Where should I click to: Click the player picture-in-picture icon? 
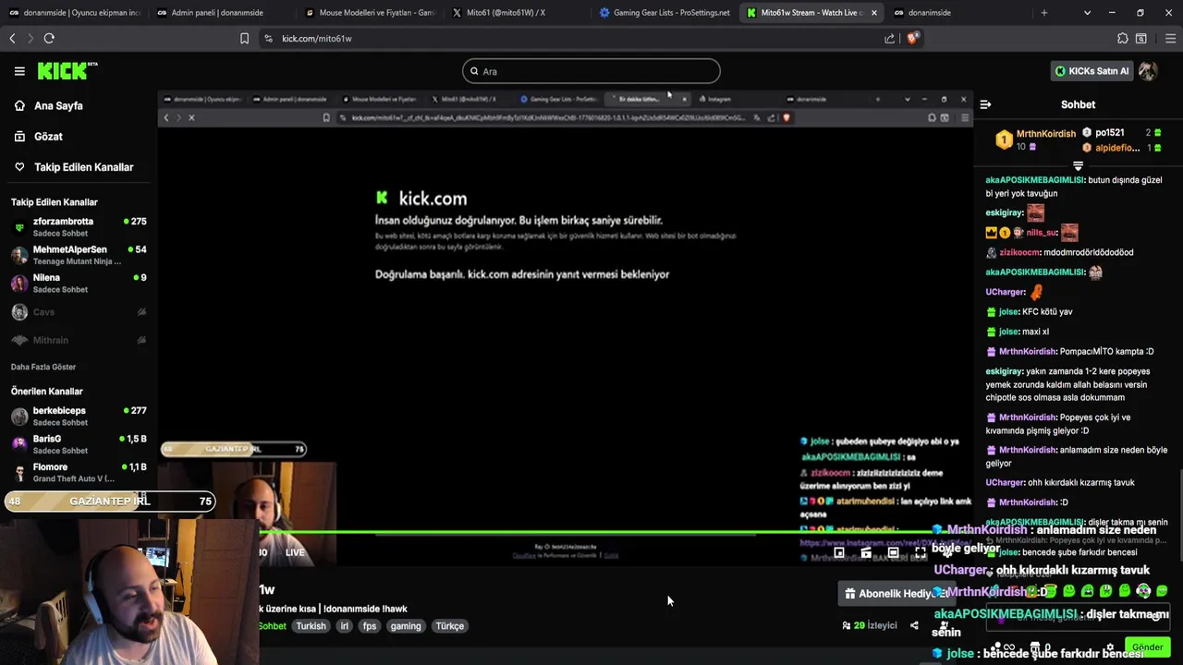point(839,552)
